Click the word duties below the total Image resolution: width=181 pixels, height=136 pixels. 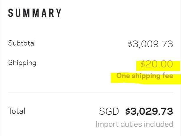click(x=129, y=124)
